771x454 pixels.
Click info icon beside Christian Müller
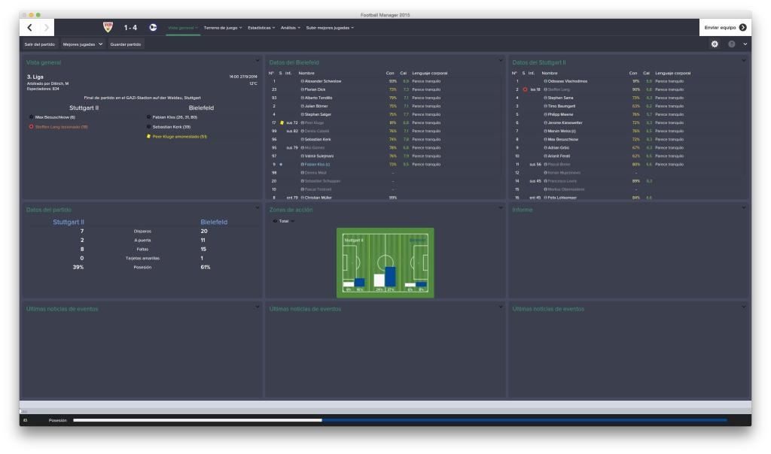[x=303, y=197]
